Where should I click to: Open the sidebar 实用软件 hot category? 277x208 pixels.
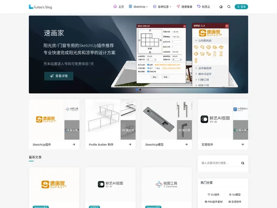pos(235,201)
